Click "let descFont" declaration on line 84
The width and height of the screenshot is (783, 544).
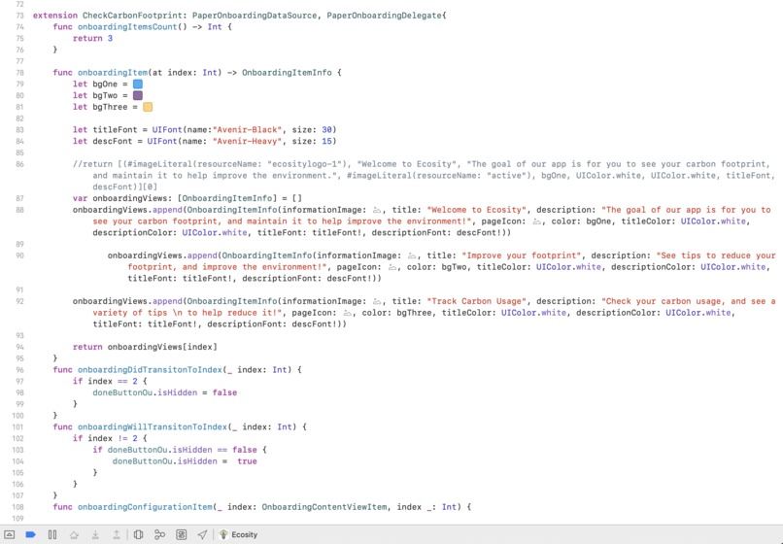pyautogui.click(x=102, y=142)
